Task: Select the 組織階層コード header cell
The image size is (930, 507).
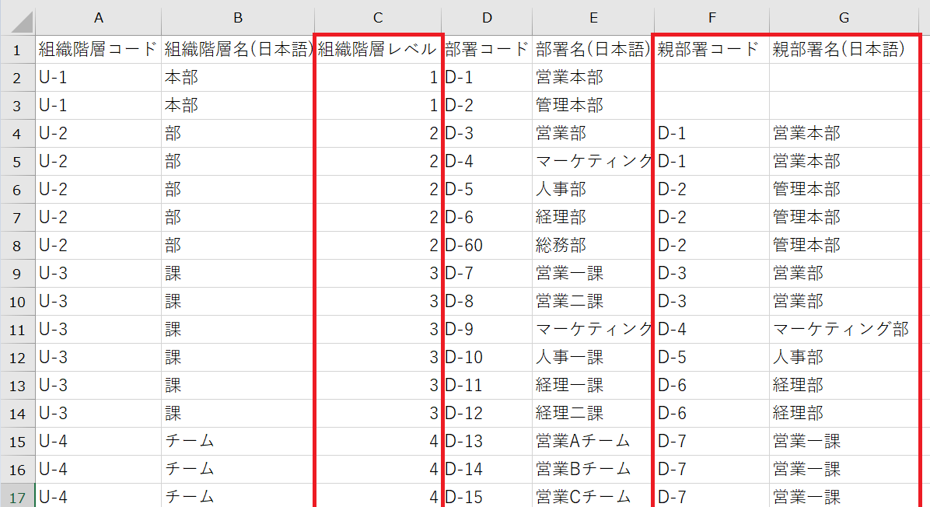Action: coord(98,50)
